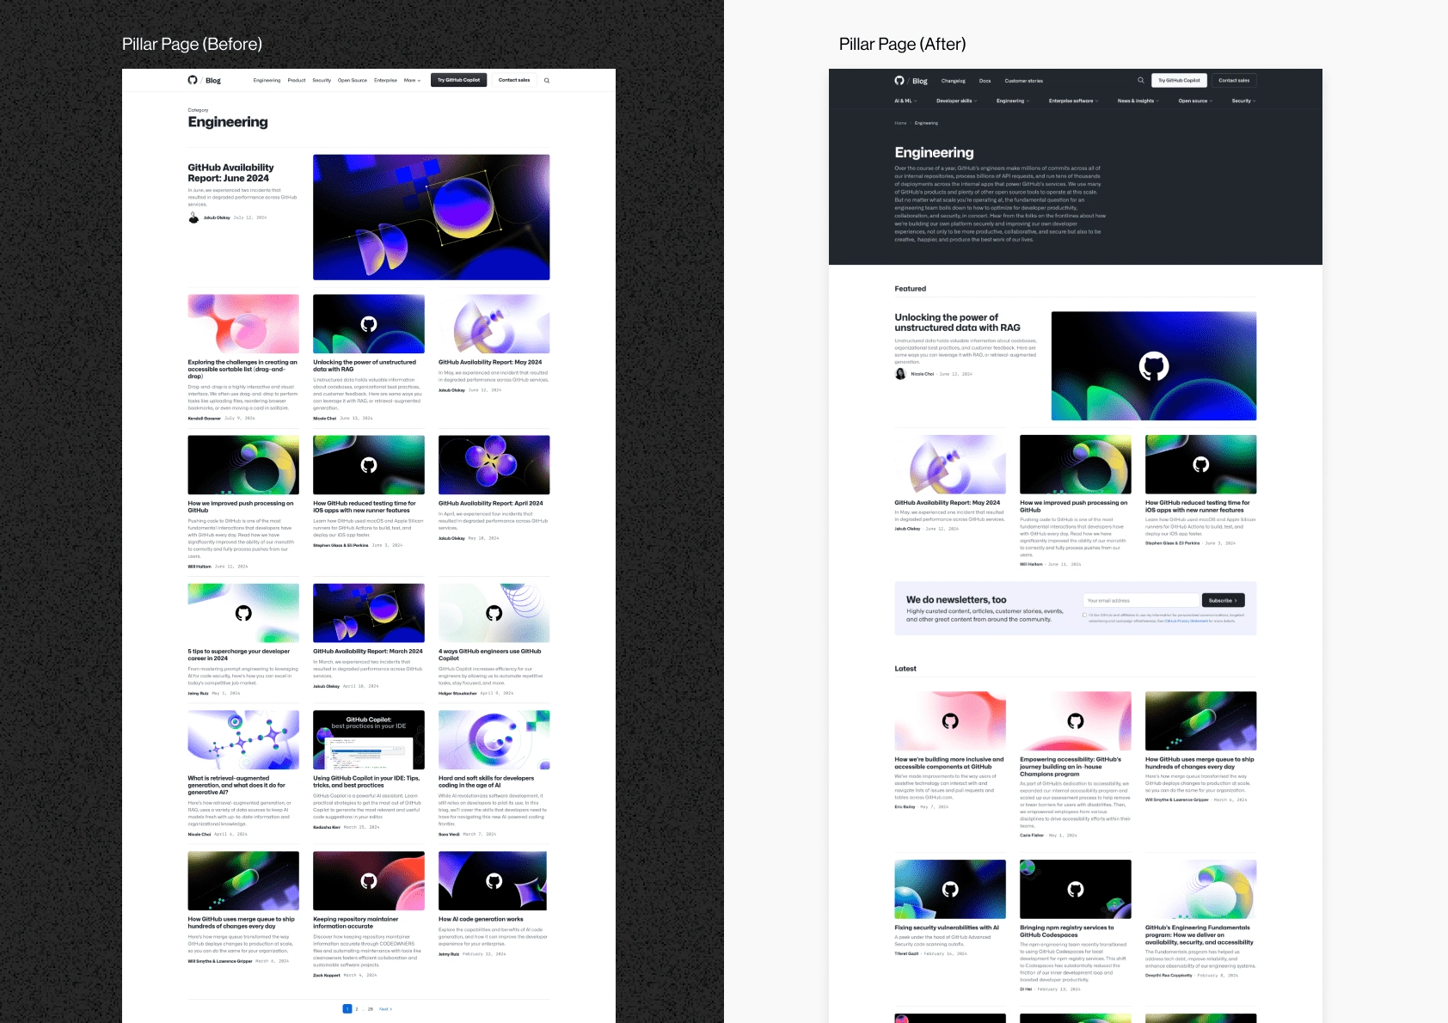Click Nicole Choi avatar in After featured post

900,374
